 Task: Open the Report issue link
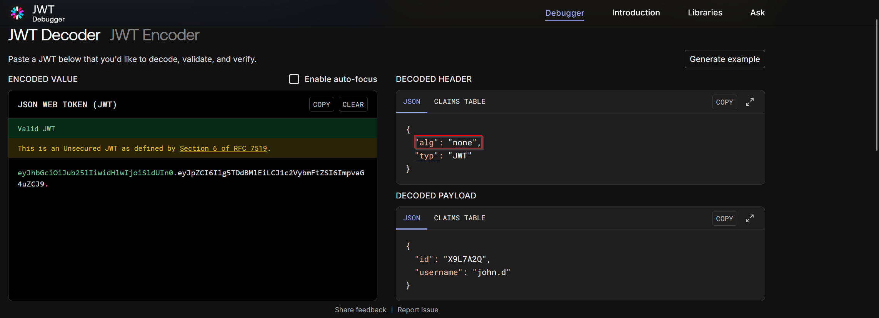417,310
